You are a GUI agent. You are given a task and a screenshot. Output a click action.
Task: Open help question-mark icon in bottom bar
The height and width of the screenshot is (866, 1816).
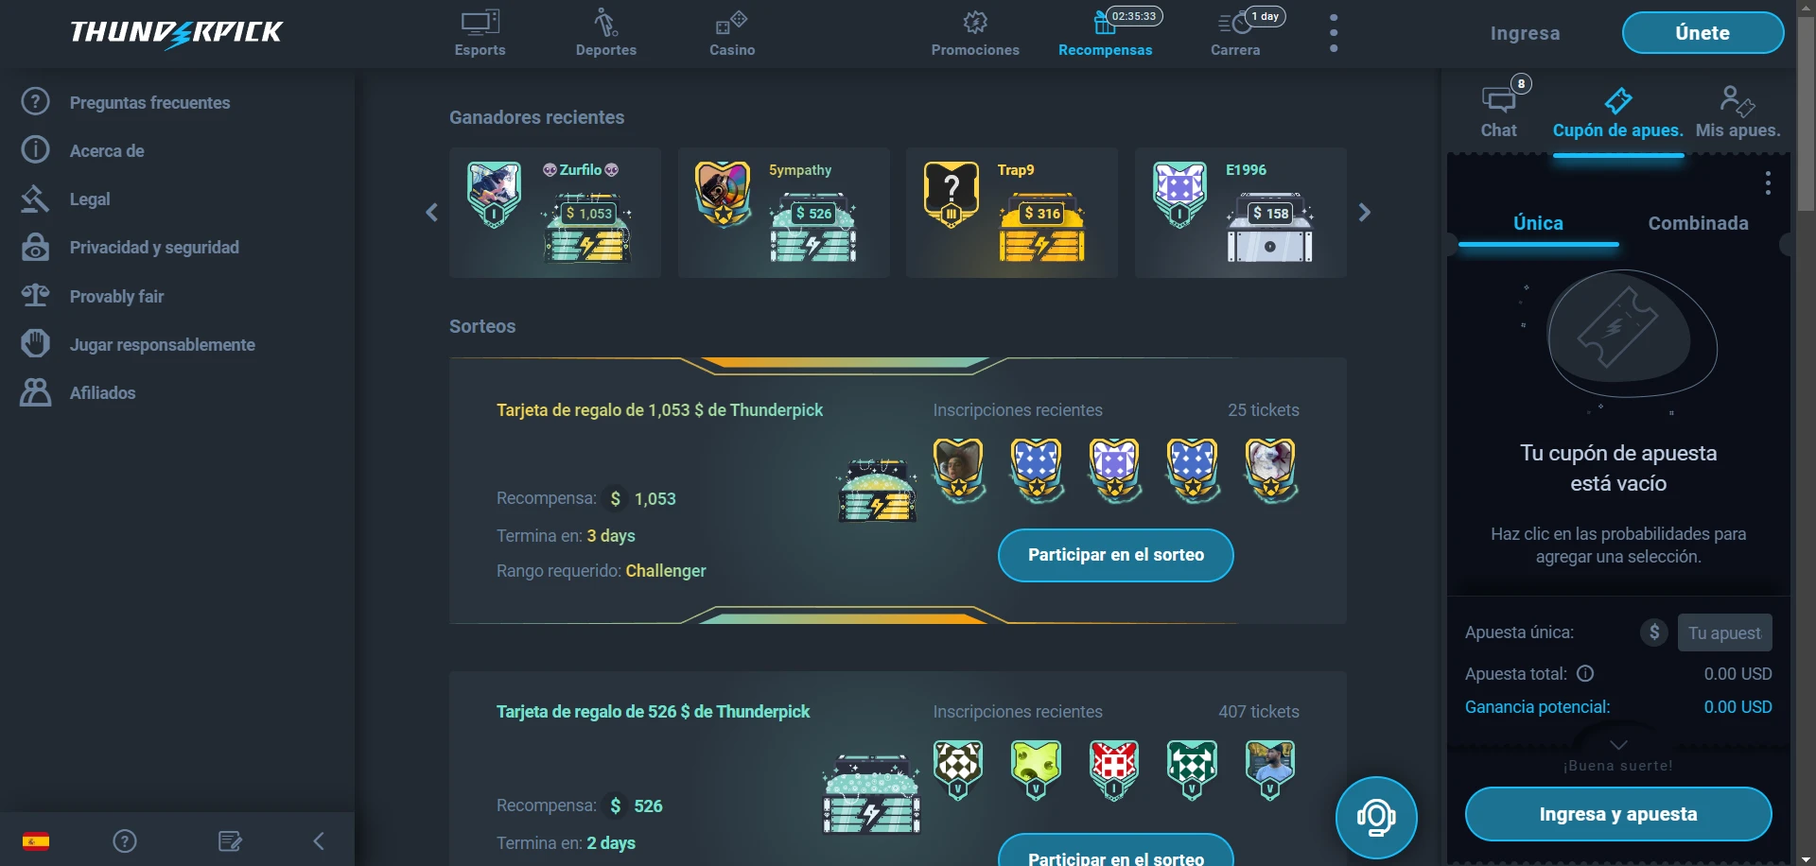tap(125, 840)
